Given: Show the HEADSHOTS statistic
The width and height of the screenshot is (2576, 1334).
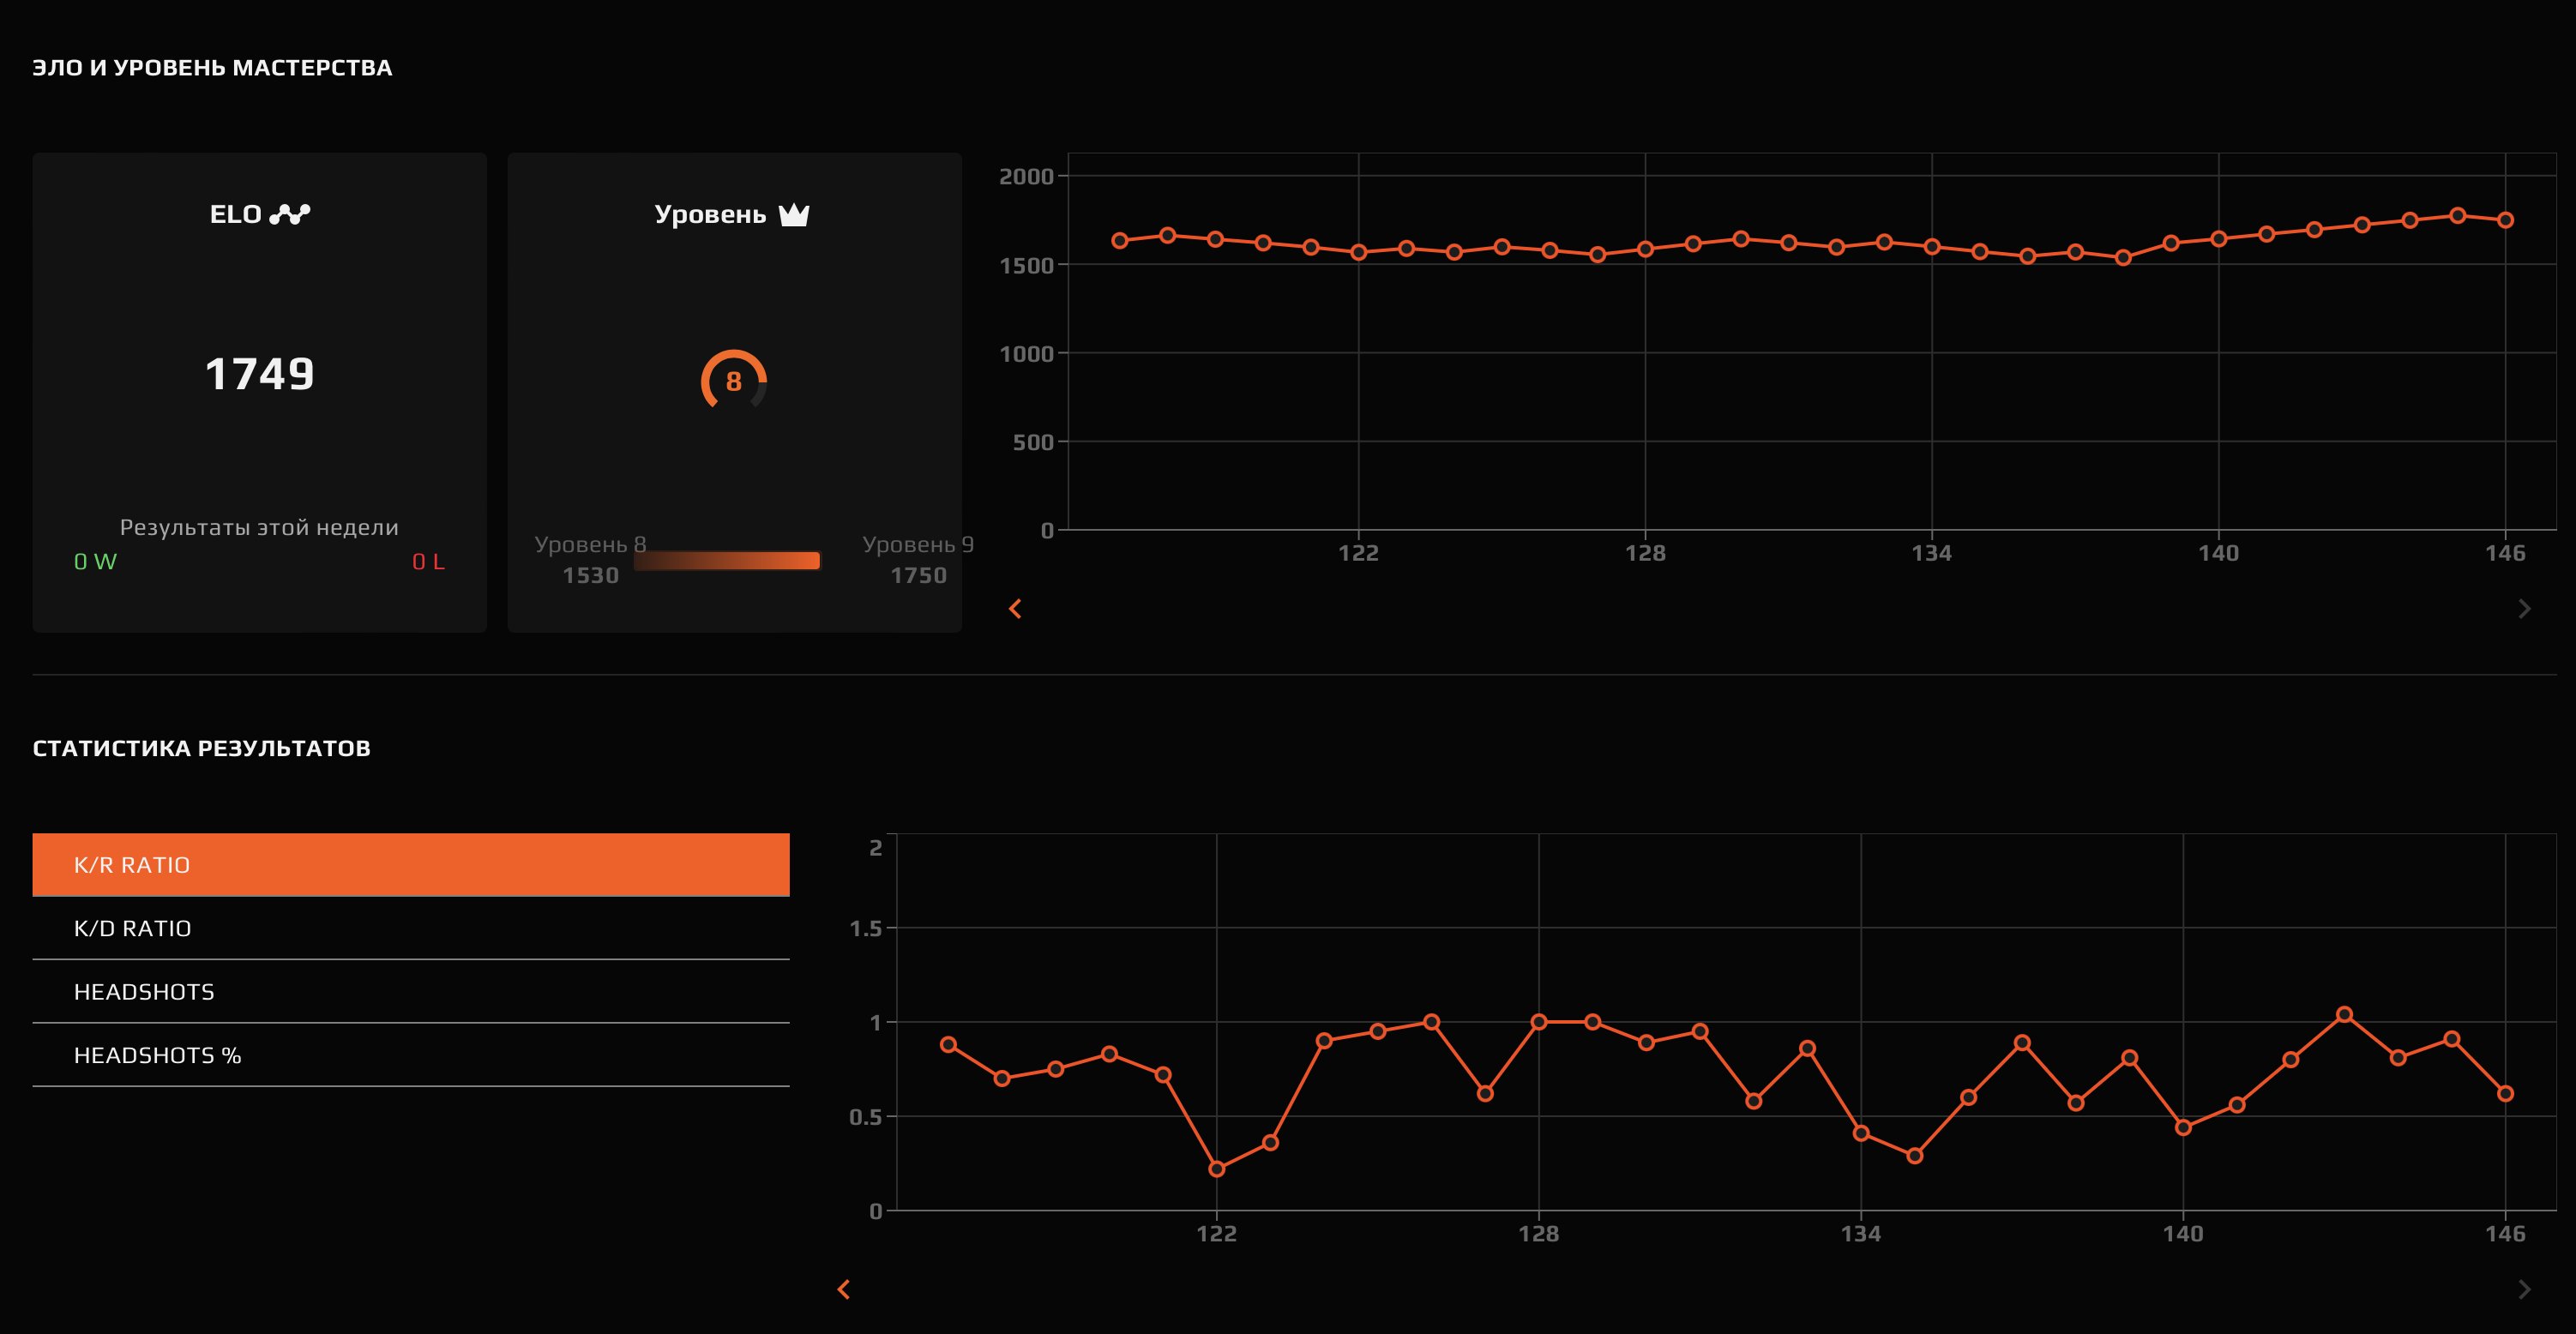Looking at the screenshot, I should click(x=410, y=991).
